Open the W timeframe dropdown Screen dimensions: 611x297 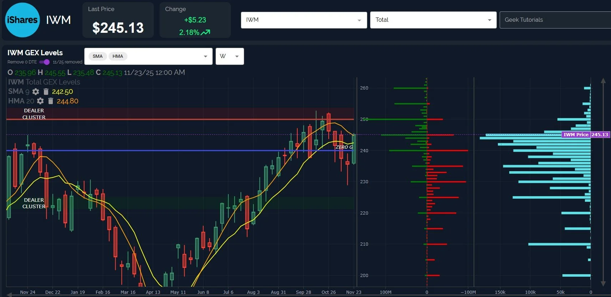point(229,56)
